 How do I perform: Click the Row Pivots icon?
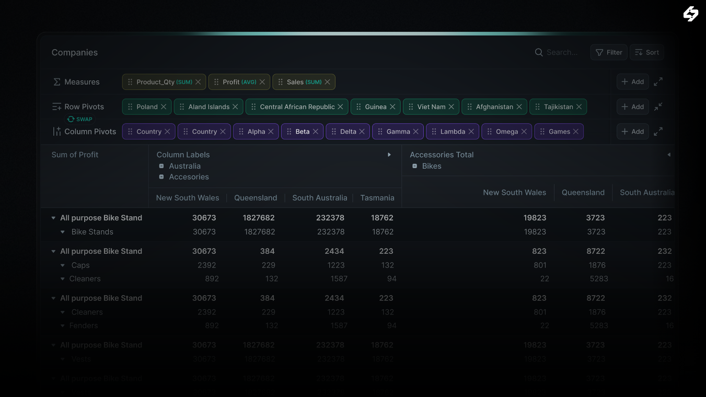57,107
